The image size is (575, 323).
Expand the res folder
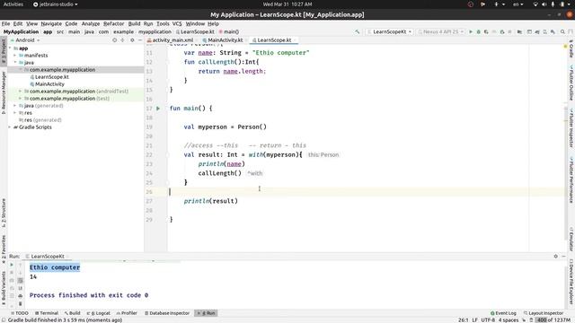[x=15, y=113]
